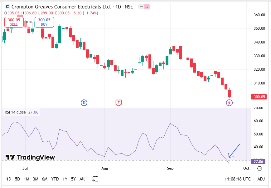Switch to the 1D date range

pos(9,179)
